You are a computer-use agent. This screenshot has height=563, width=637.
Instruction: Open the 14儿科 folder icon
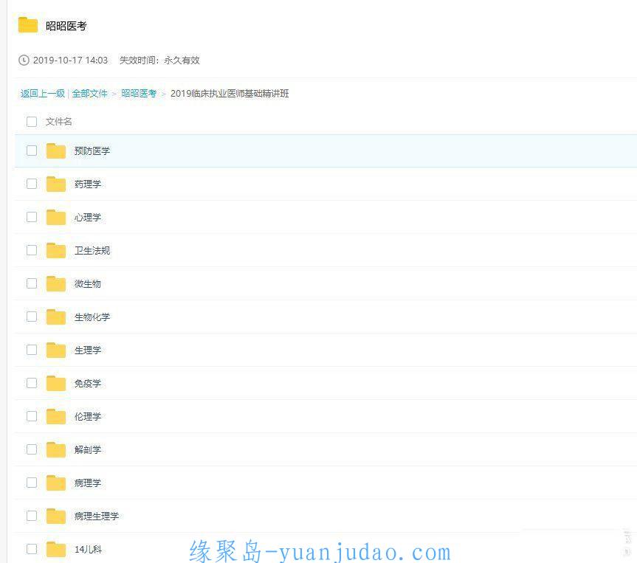tap(55, 549)
